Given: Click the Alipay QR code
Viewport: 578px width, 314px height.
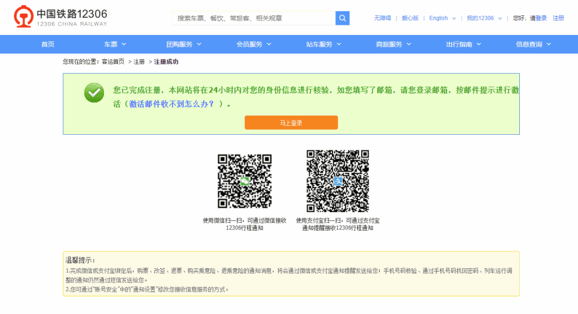Looking at the screenshot, I should click(x=338, y=181).
